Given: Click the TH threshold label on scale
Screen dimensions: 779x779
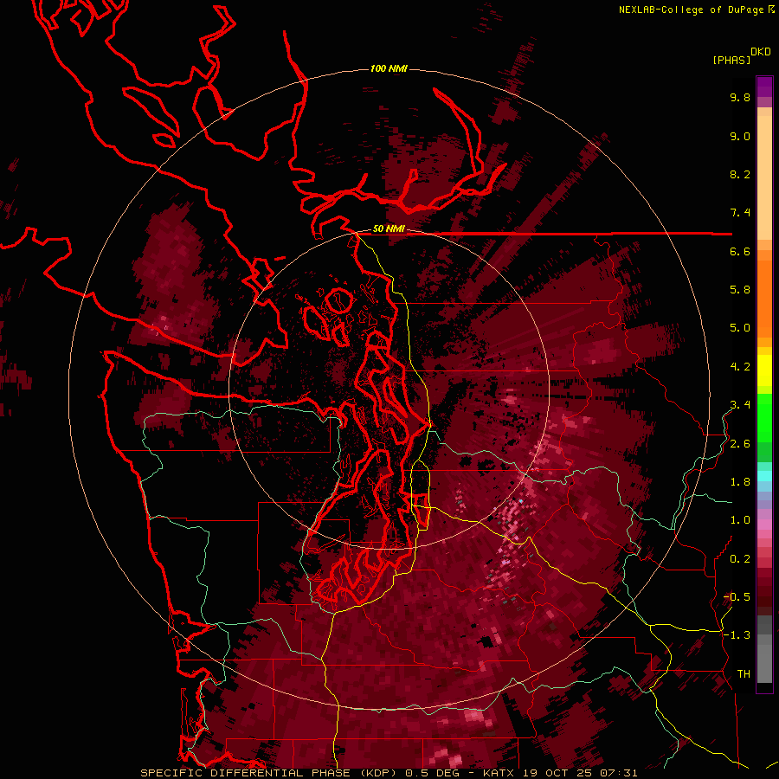Looking at the screenshot, I should [744, 674].
